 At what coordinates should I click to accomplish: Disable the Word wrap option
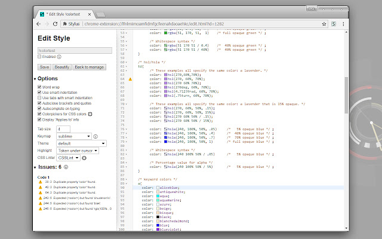click(x=39, y=87)
